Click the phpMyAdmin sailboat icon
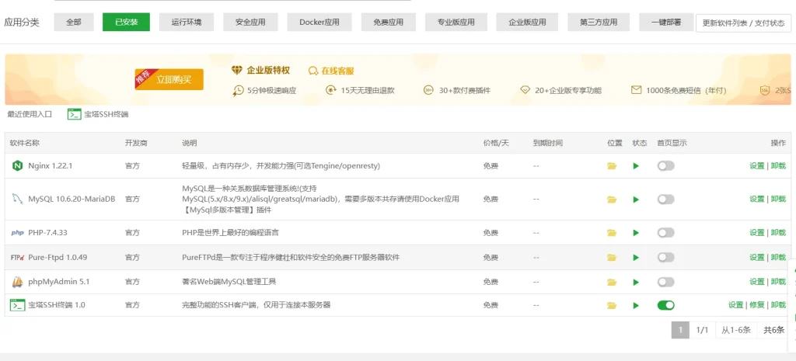796x361 pixels. (x=18, y=281)
